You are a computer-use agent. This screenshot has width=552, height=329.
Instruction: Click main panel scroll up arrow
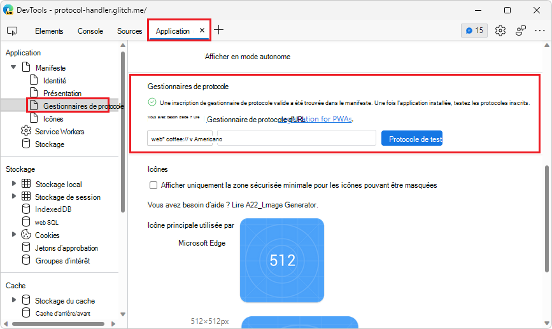point(547,45)
